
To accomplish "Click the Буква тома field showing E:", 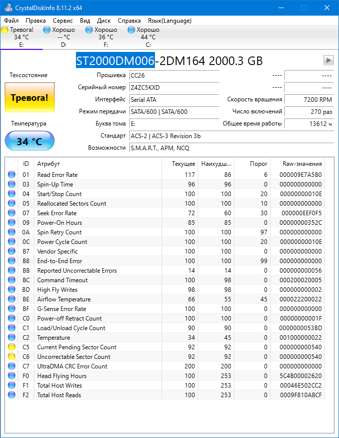I will pyautogui.click(x=174, y=124).
